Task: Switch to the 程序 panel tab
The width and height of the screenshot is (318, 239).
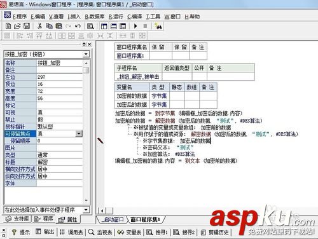Action: [44, 219]
